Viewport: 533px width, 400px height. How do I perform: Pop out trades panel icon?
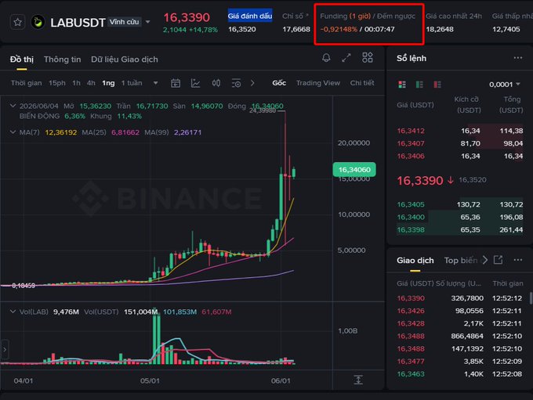point(498,260)
